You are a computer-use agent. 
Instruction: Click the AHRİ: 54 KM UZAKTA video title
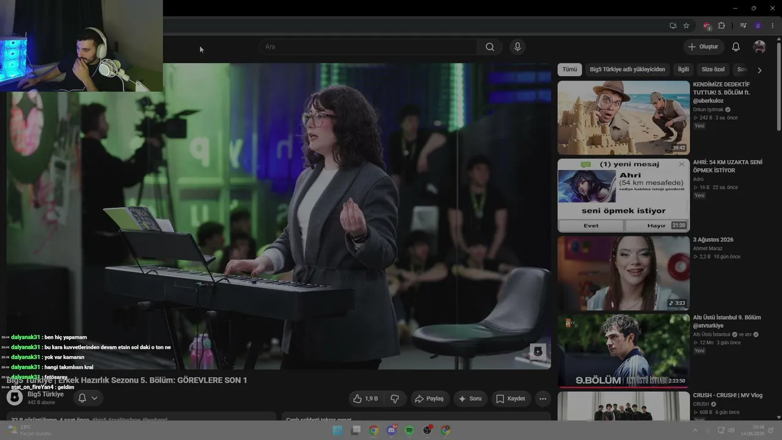pos(728,166)
